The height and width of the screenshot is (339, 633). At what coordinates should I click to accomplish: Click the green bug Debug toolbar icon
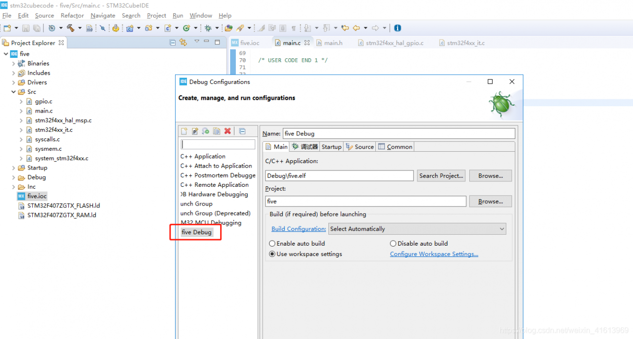pos(208,28)
